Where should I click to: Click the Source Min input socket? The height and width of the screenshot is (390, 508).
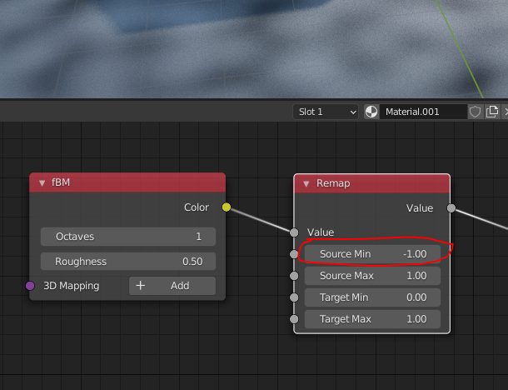coord(294,253)
